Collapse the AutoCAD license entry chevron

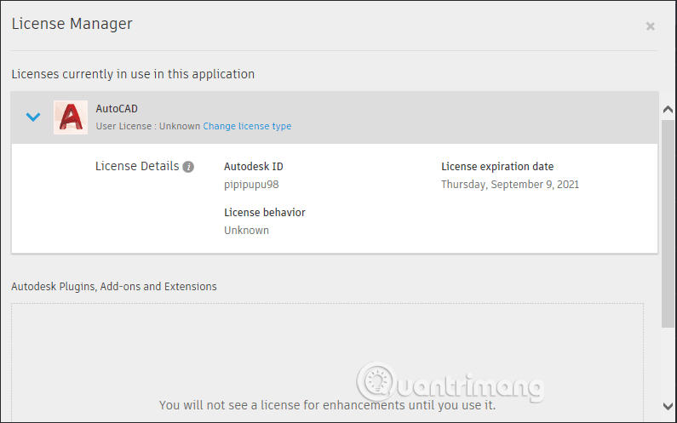33,117
